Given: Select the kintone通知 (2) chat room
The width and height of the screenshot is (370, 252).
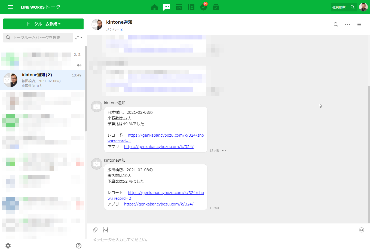Looking at the screenshot, I should coord(42,80).
